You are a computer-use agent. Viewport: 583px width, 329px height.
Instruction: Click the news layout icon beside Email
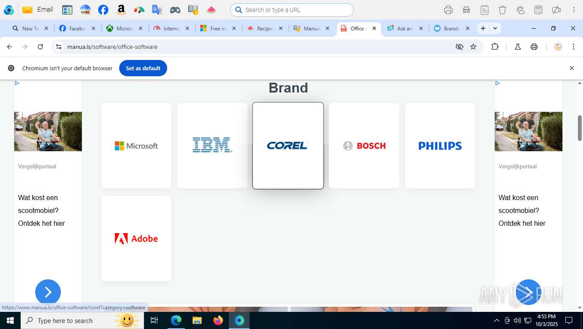[x=67, y=10]
